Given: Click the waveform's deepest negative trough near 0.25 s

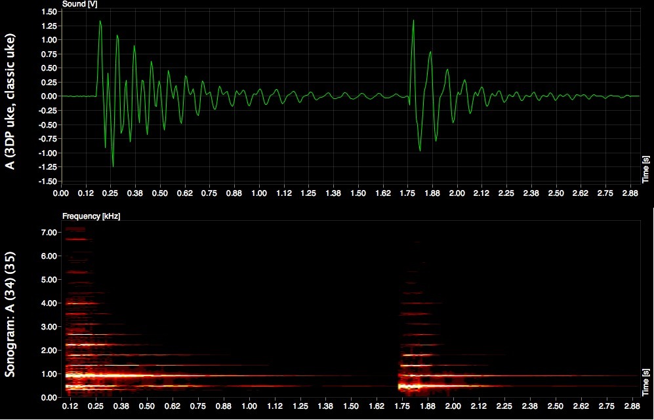Looking at the screenshot, I should 113,166.
